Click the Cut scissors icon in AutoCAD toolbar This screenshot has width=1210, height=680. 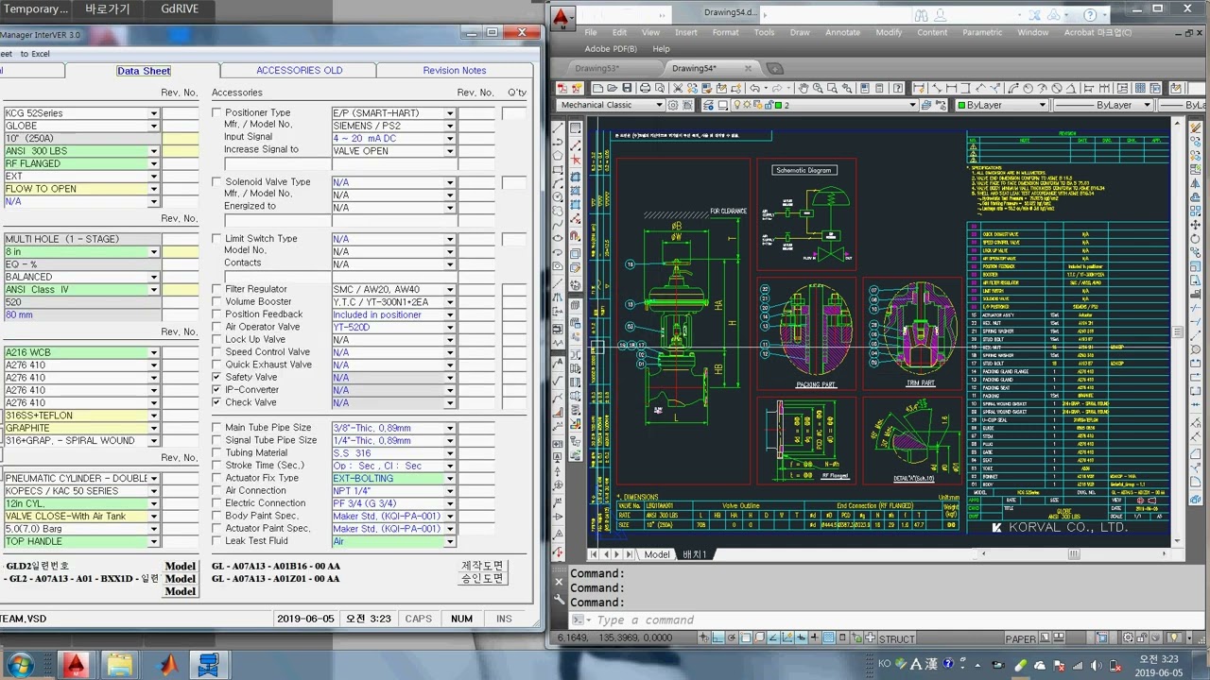[x=677, y=88]
